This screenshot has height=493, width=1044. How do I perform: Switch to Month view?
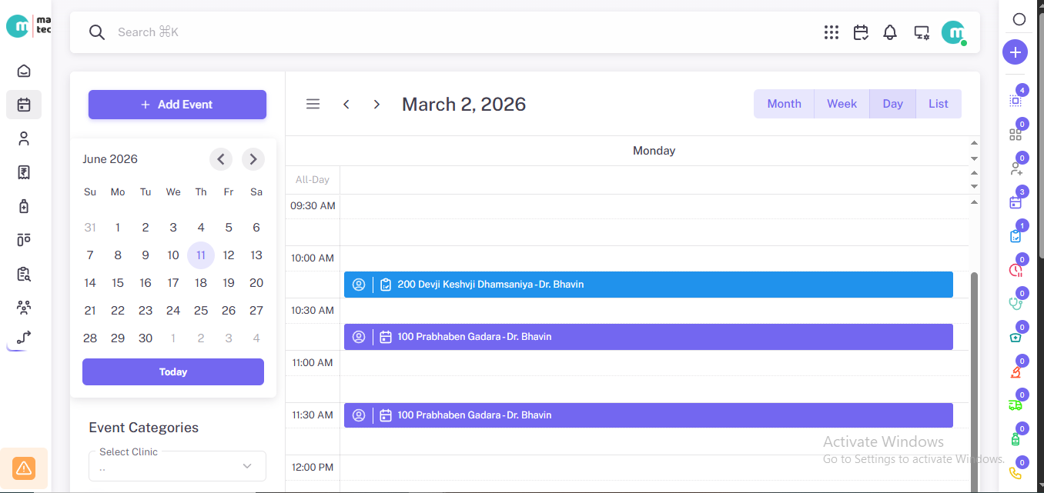click(x=784, y=104)
